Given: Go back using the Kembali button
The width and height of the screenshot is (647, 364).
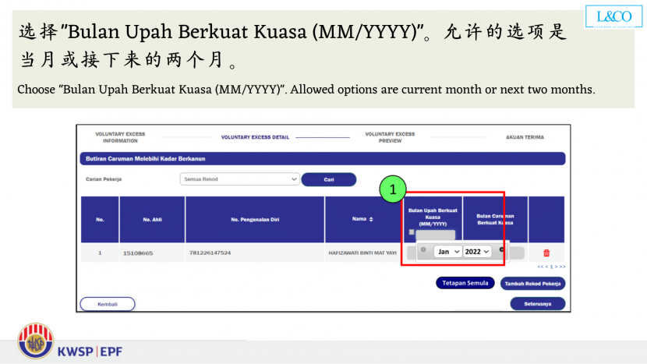Looking at the screenshot, I should (108, 304).
